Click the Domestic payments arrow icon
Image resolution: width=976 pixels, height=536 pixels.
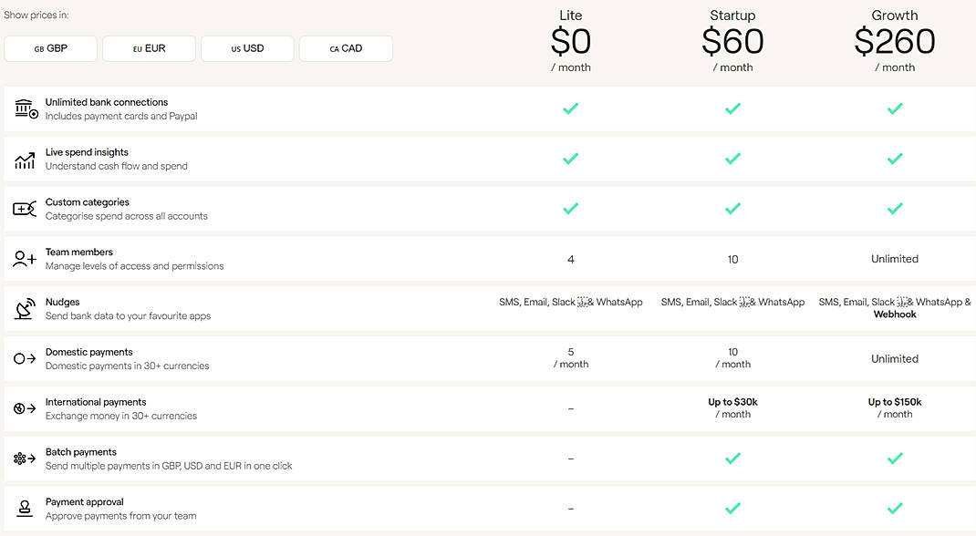[x=25, y=359]
